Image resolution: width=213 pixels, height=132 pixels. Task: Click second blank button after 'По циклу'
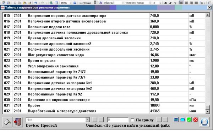(x=165, y=120)
